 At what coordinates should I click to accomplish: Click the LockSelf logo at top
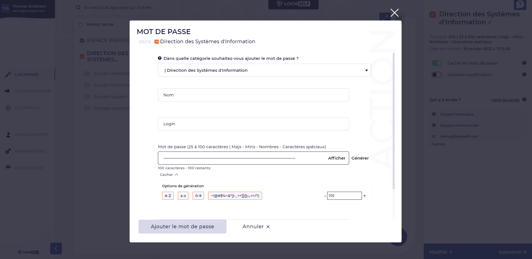(x=293, y=4)
